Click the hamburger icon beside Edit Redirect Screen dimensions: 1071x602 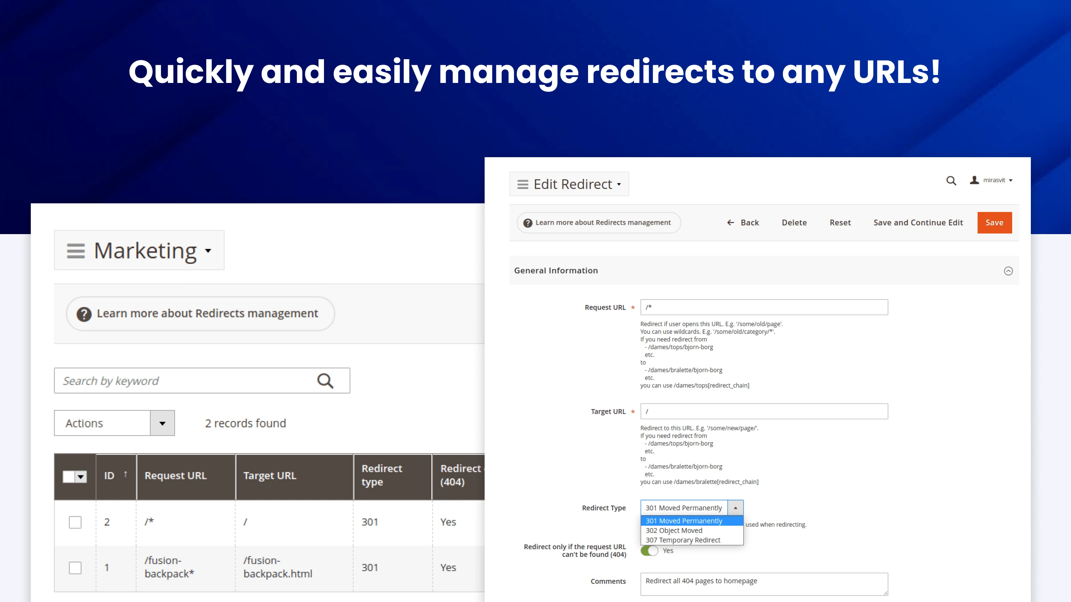[522, 184]
